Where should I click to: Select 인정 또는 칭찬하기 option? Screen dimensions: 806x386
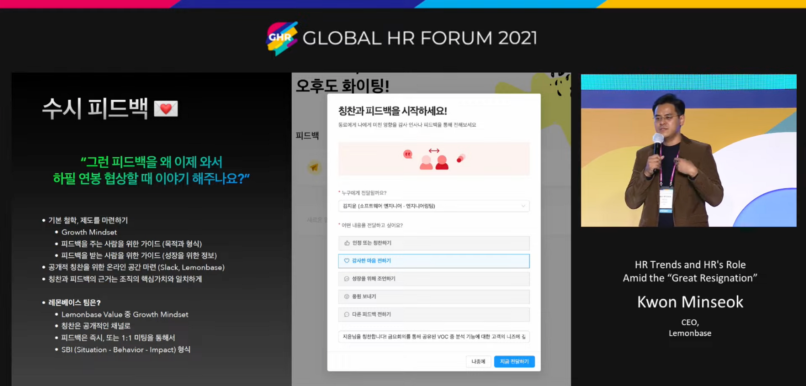point(434,243)
